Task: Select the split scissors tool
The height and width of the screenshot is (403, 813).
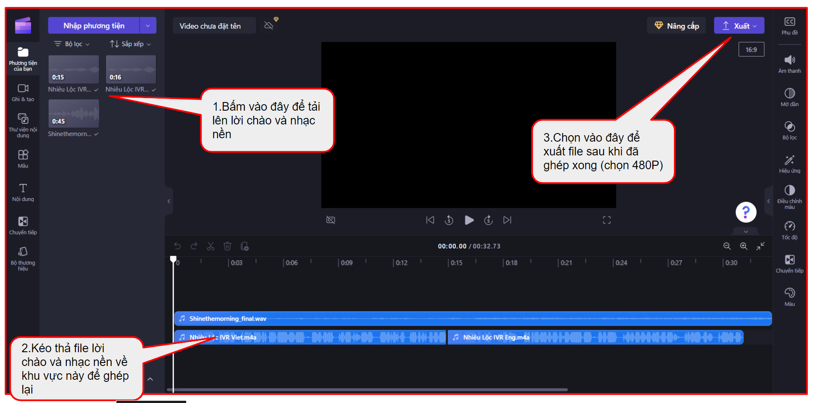Action: click(210, 246)
